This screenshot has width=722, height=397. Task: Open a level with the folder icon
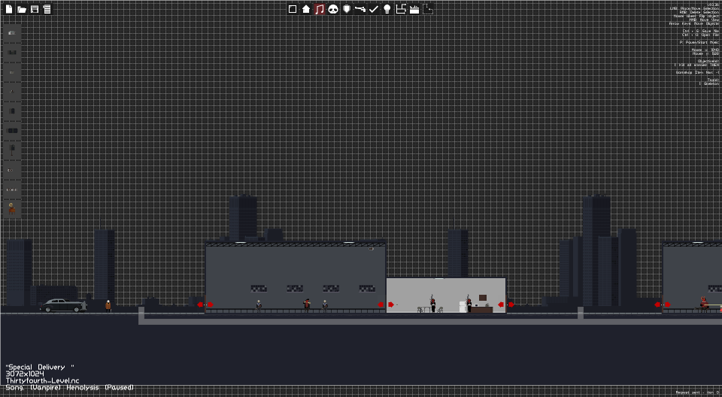click(21, 9)
